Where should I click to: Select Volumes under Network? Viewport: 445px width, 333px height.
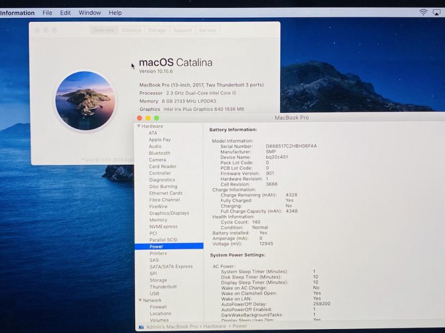159,320
